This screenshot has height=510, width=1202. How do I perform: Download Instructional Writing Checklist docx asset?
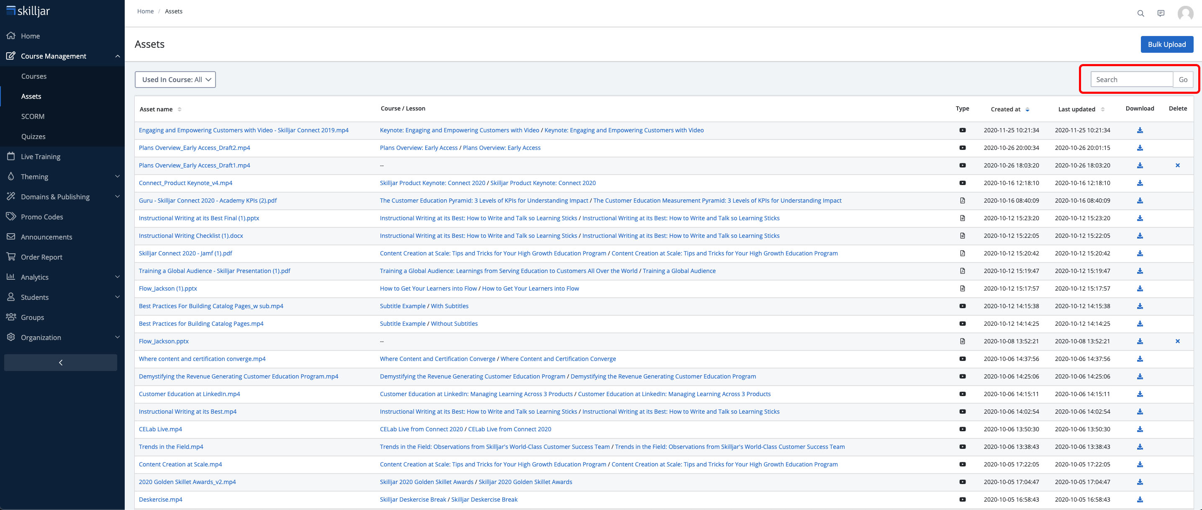click(x=1140, y=236)
